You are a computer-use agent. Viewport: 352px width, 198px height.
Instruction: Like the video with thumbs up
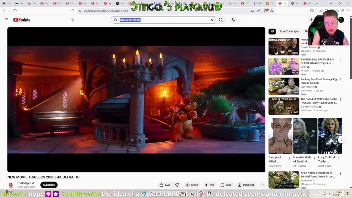165,185
